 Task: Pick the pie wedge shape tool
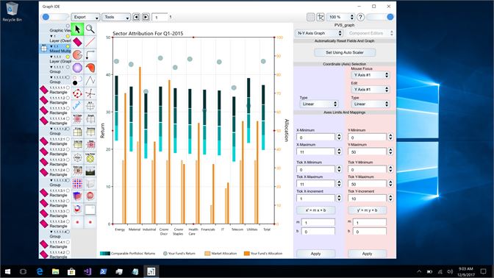[77, 55]
